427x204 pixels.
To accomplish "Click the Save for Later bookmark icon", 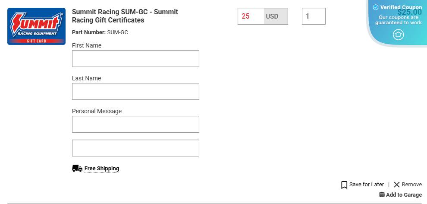I will tap(344, 185).
